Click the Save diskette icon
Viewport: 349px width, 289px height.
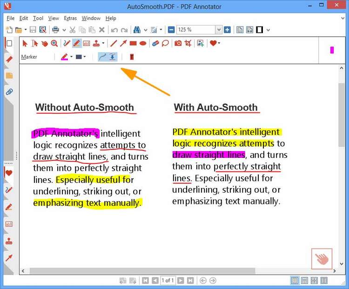coord(33,30)
